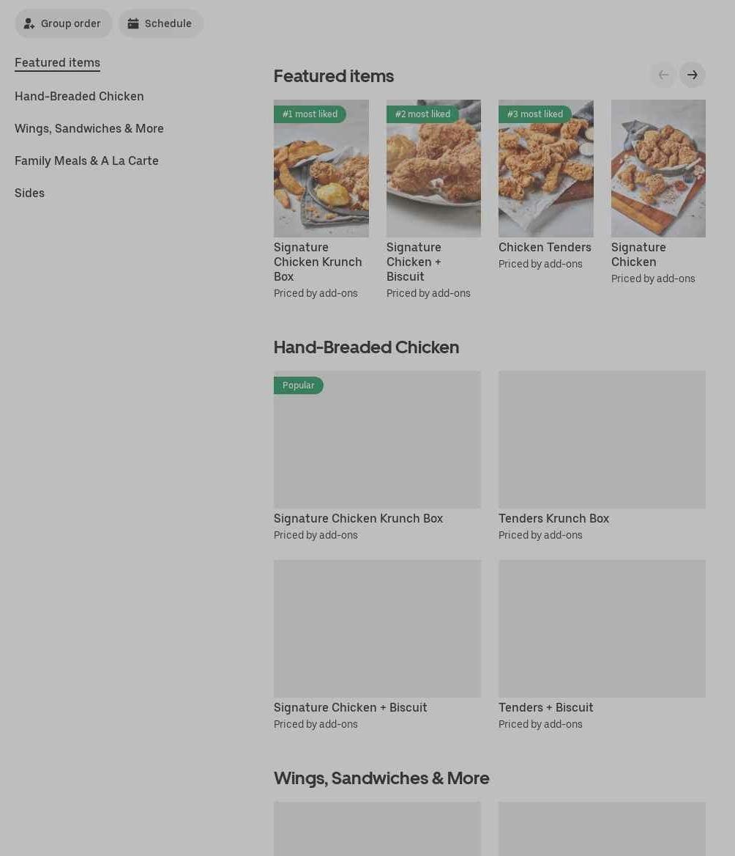Click the previous arrow in Featured items

663,75
